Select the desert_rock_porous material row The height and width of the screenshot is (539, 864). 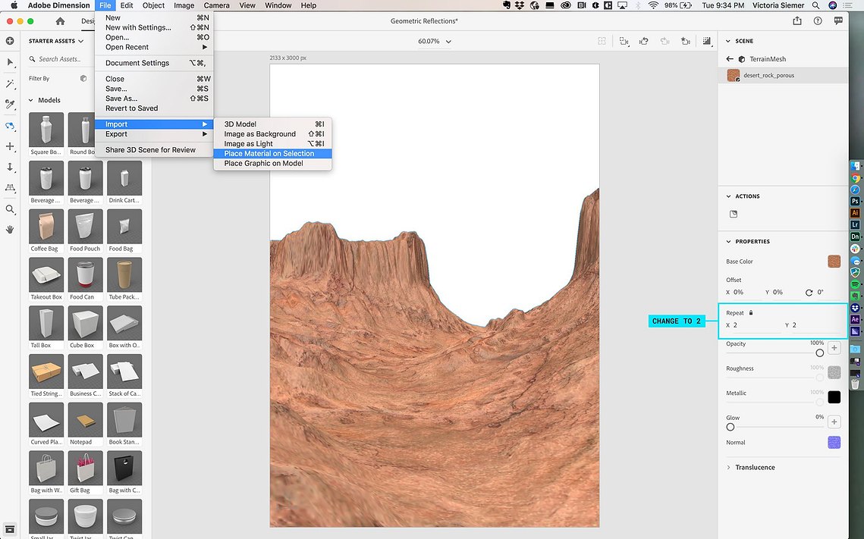[783, 75]
